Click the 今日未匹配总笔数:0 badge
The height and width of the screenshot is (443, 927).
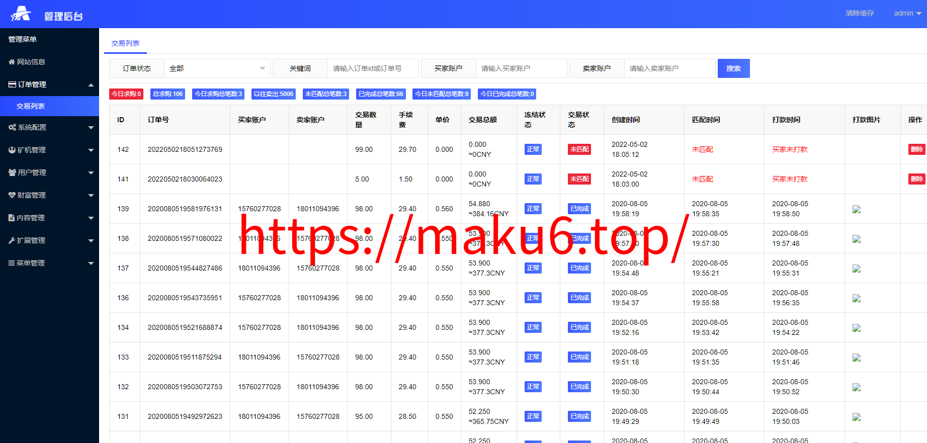coord(442,94)
